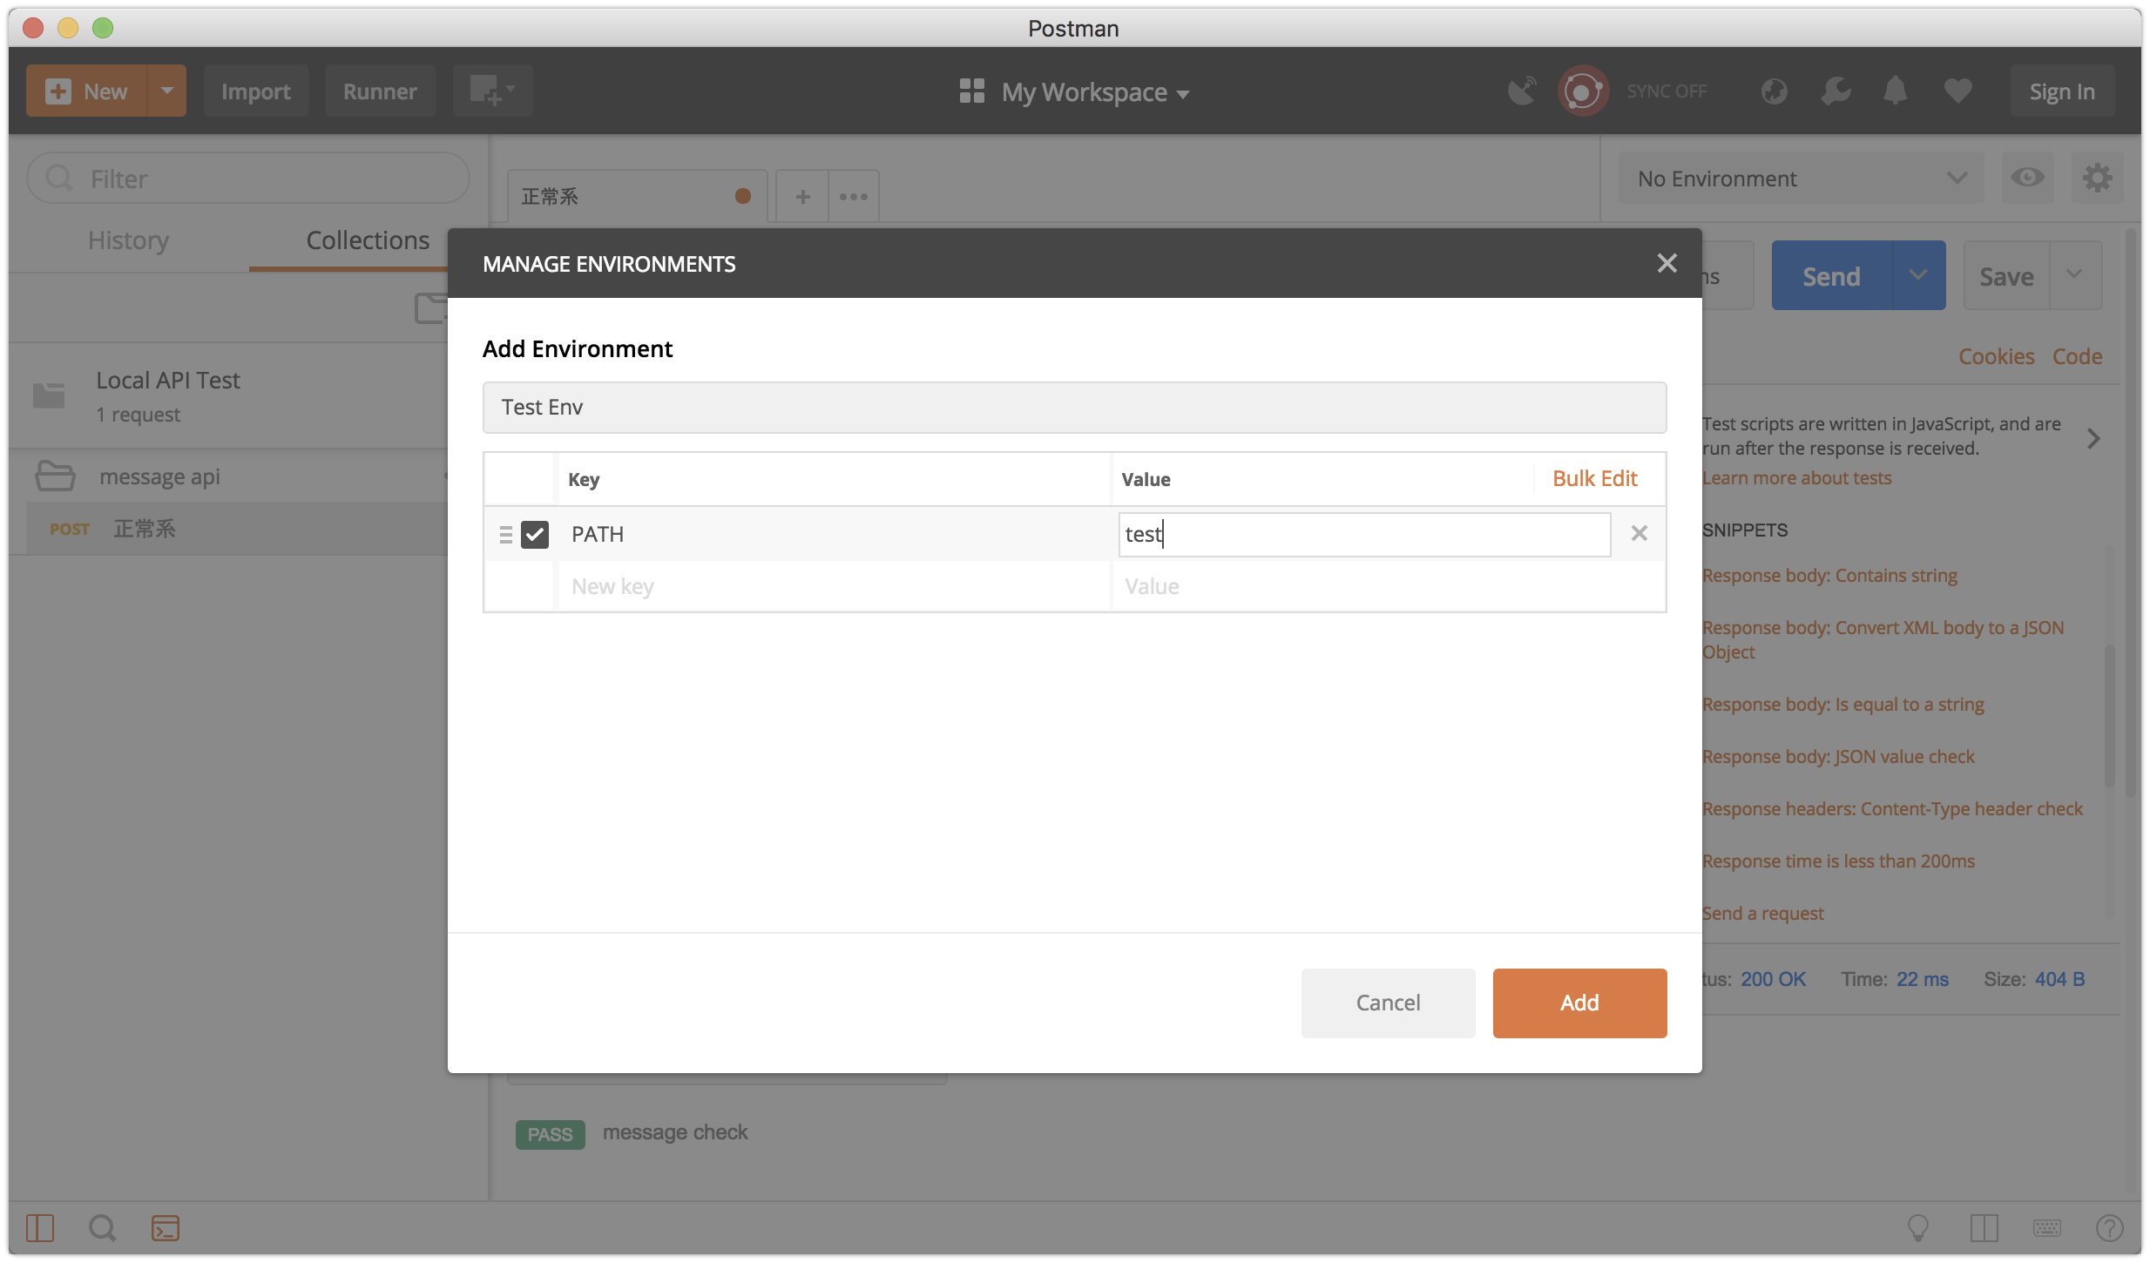Click the sync status circle icon
Screen dimensions: 2150x1263
(1582, 91)
